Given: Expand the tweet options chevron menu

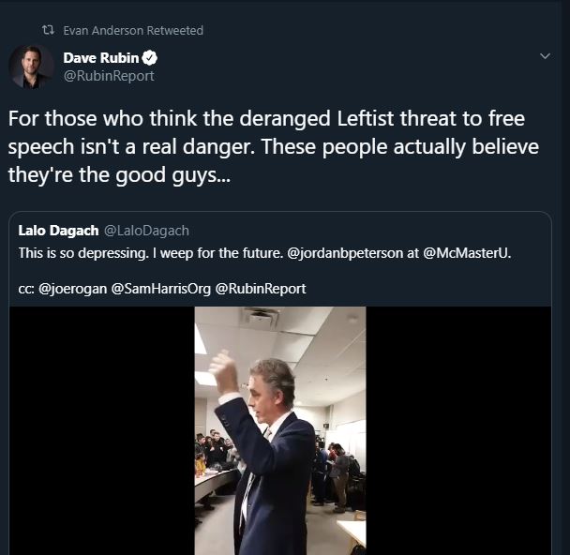Looking at the screenshot, I should [x=546, y=57].
